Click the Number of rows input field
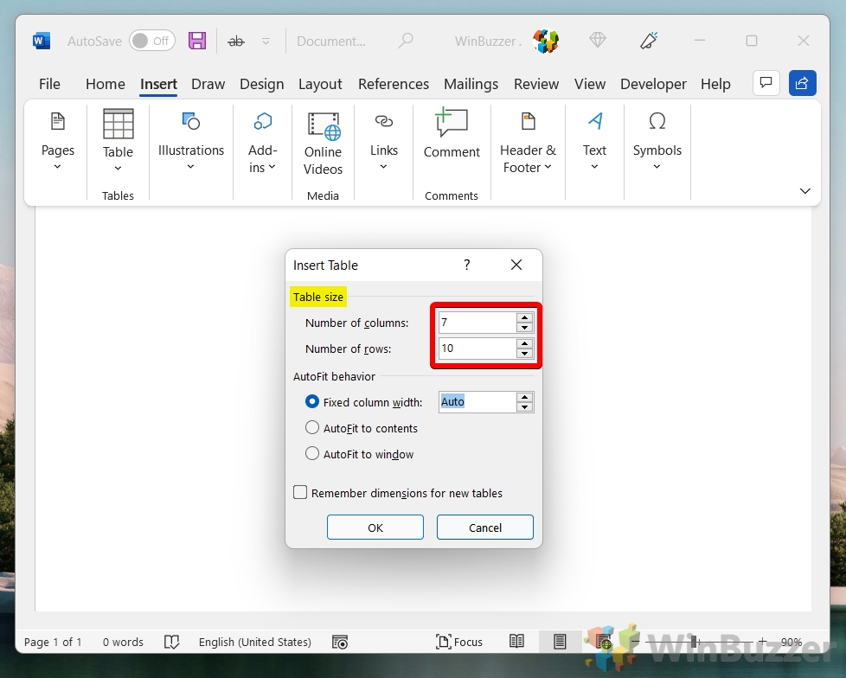 point(477,349)
